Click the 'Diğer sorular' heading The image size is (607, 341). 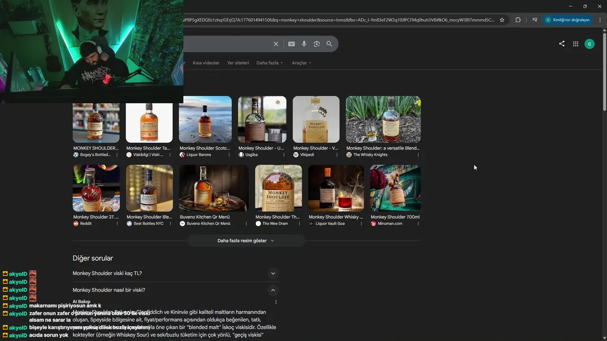(x=93, y=258)
